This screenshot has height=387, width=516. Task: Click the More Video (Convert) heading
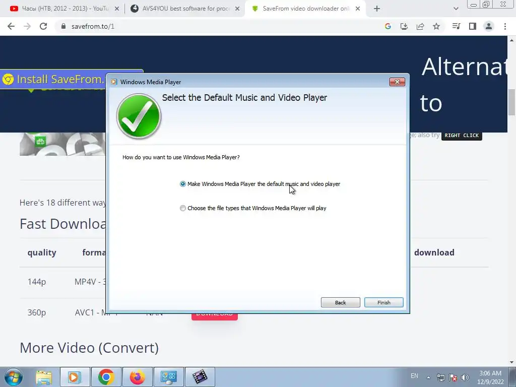click(x=89, y=348)
